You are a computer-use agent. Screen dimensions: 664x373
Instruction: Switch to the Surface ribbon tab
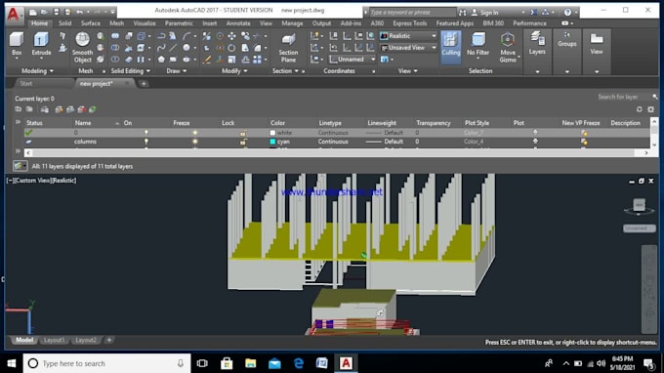pos(91,23)
